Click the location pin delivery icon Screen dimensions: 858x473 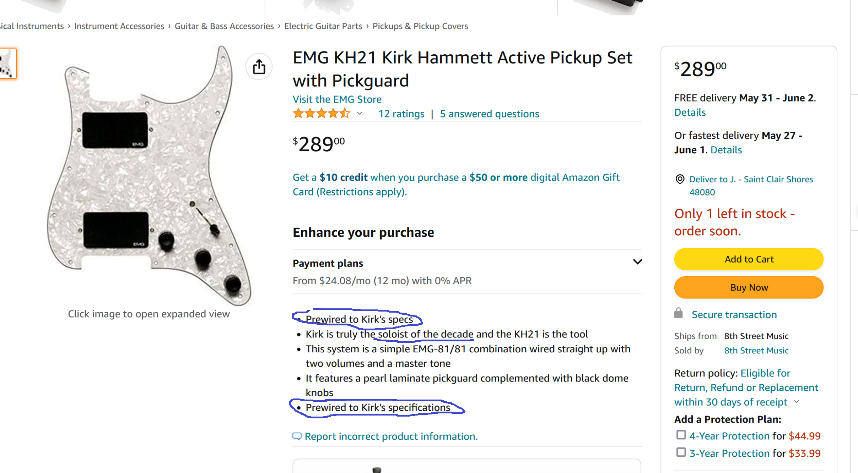[x=680, y=180]
